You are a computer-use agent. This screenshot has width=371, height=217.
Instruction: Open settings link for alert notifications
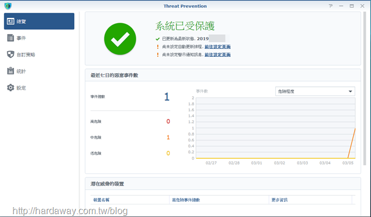[217, 55]
